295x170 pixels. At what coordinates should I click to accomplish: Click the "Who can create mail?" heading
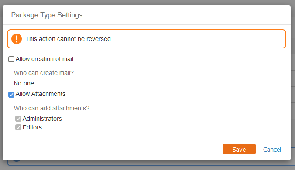coord(44,73)
